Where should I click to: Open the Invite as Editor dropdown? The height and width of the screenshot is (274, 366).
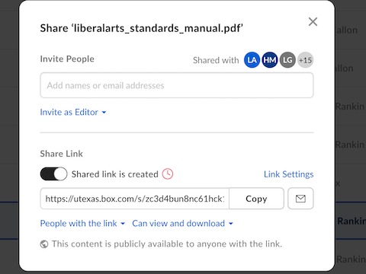pos(73,112)
